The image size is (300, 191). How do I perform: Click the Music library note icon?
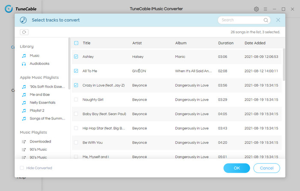tap(24, 56)
